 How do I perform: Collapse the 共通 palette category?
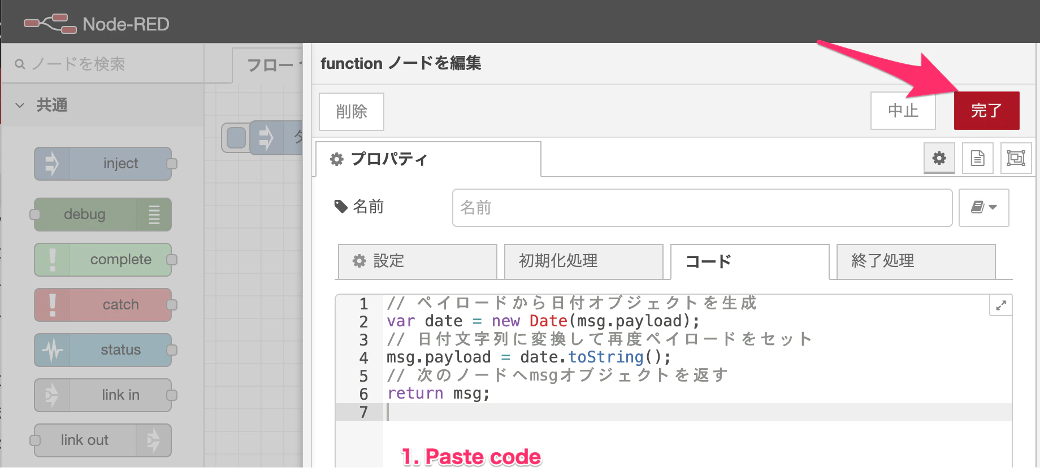20,105
